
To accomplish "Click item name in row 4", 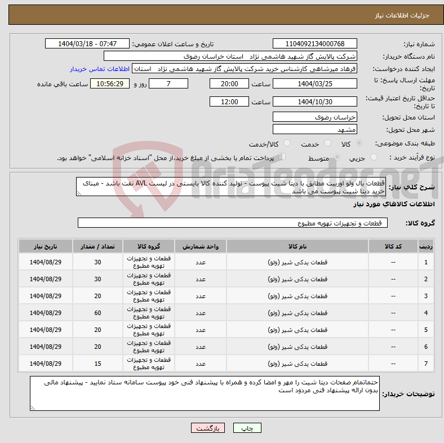I will (x=298, y=313).
